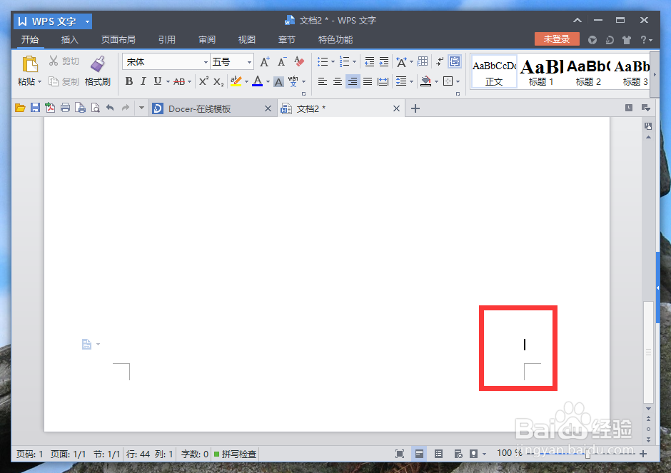671x473 pixels.
Task: Toggle underline U formatting
Action: pos(158,81)
